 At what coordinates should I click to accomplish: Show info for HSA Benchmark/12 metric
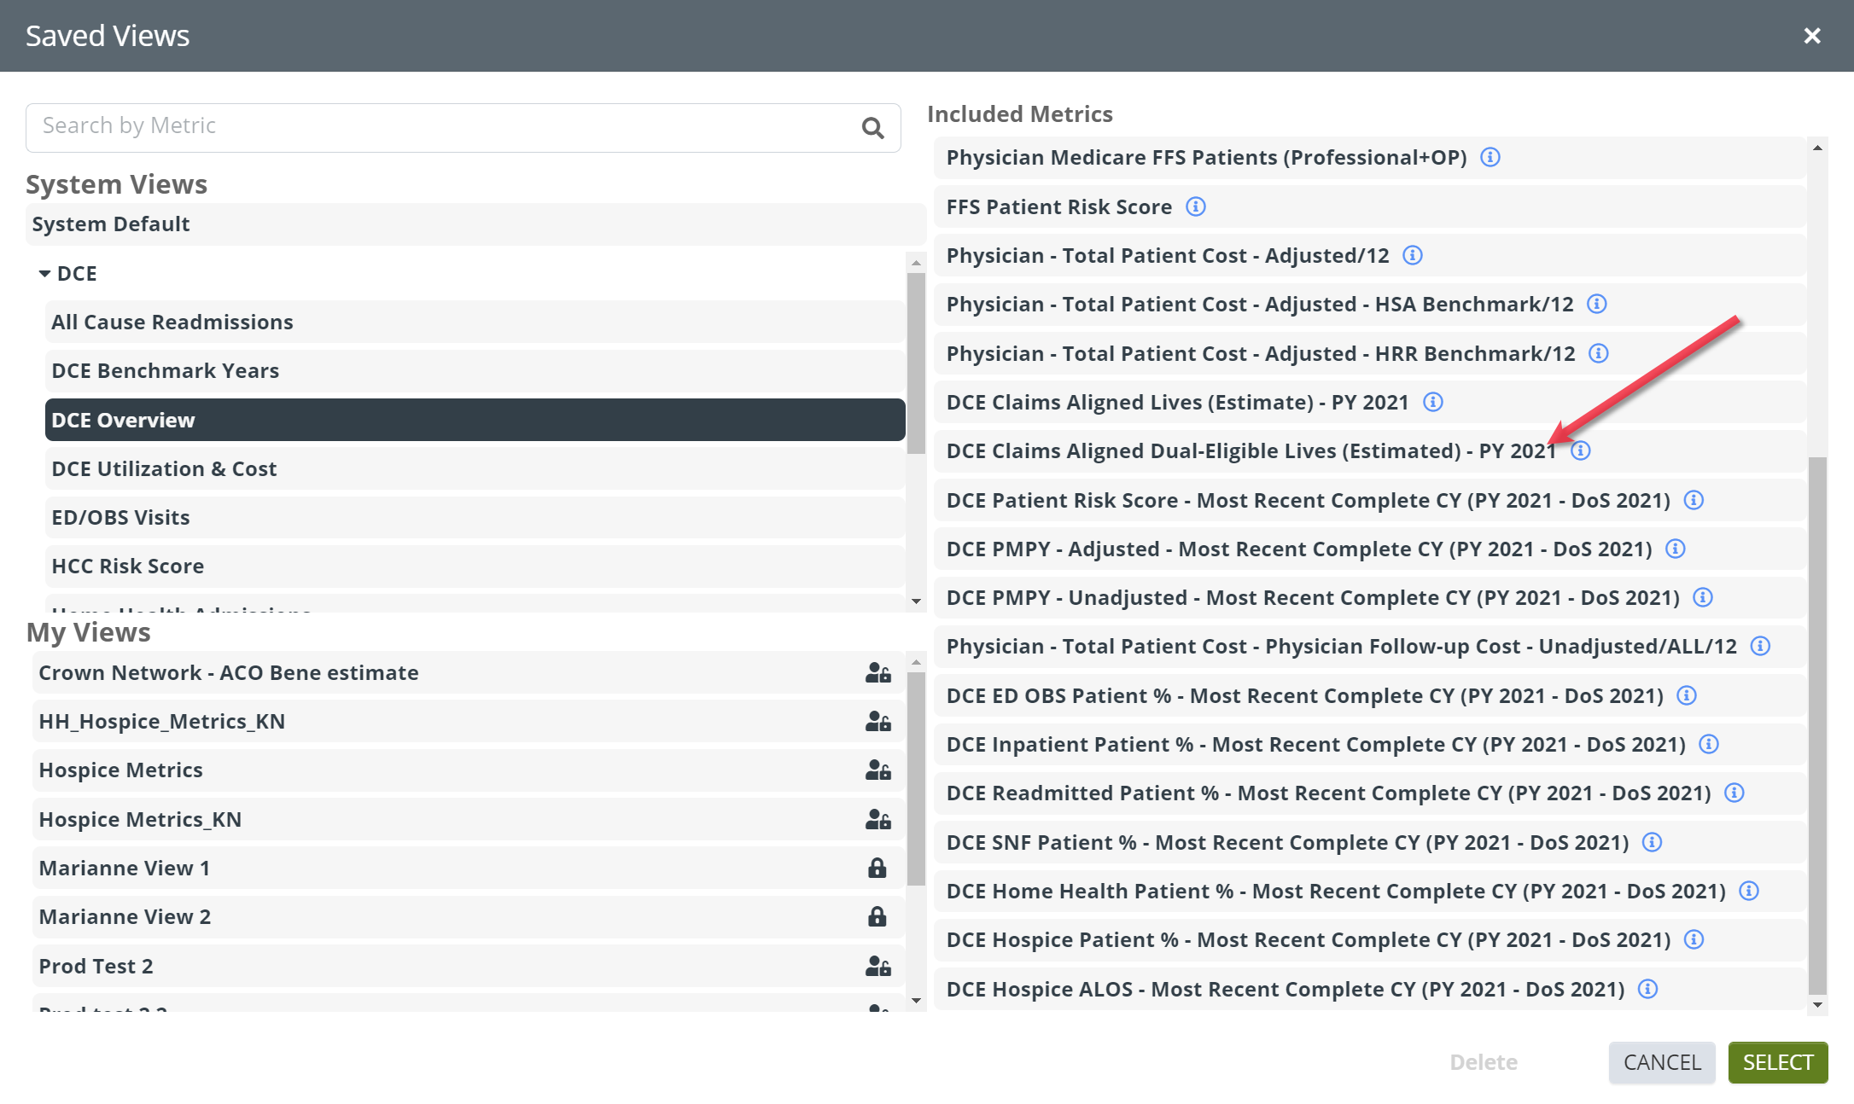(x=1597, y=304)
